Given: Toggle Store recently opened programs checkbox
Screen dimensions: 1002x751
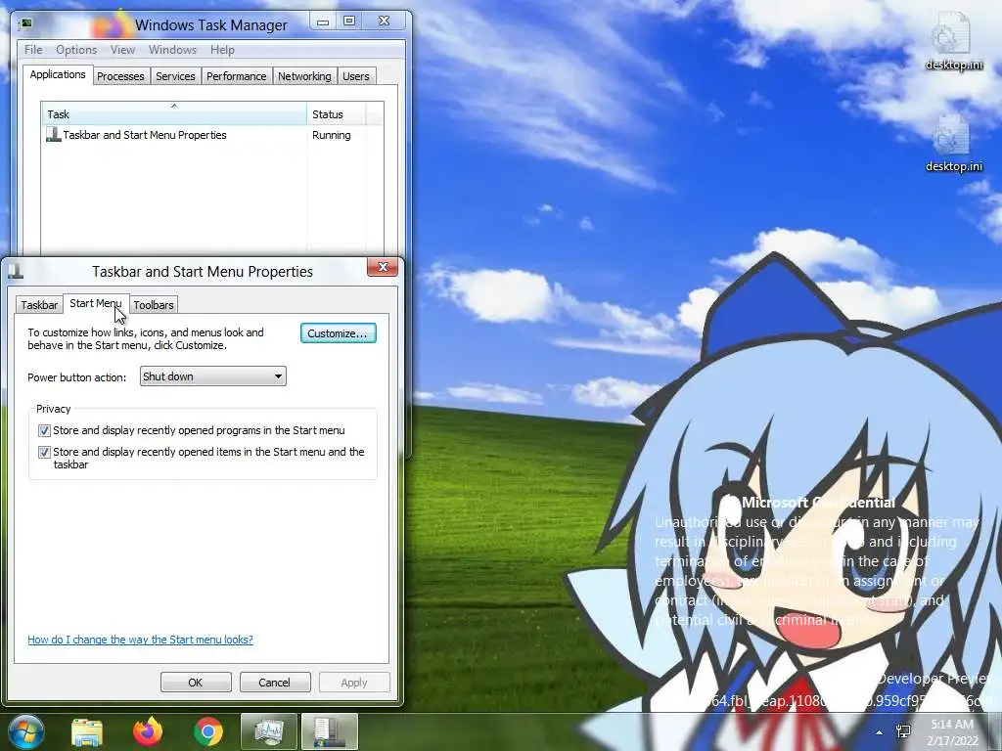Looking at the screenshot, I should 44,430.
